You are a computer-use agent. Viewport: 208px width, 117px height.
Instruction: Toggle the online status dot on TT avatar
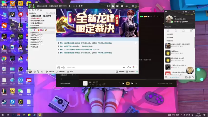click(x=172, y=22)
